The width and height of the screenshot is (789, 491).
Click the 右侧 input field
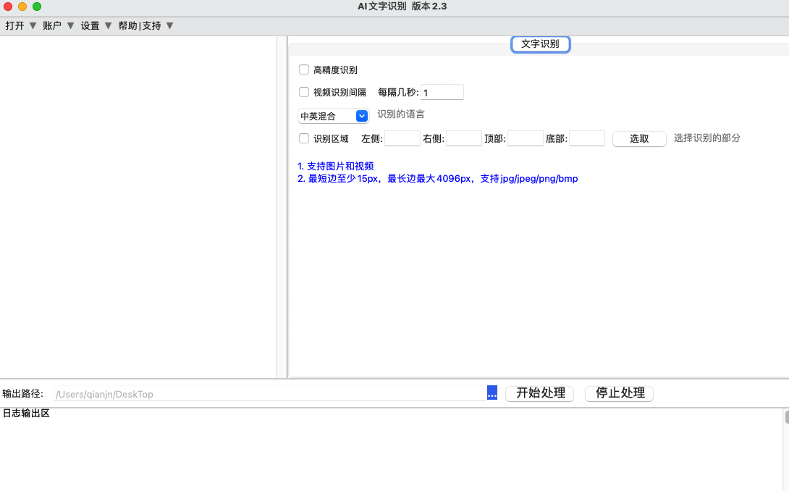click(x=463, y=138)
